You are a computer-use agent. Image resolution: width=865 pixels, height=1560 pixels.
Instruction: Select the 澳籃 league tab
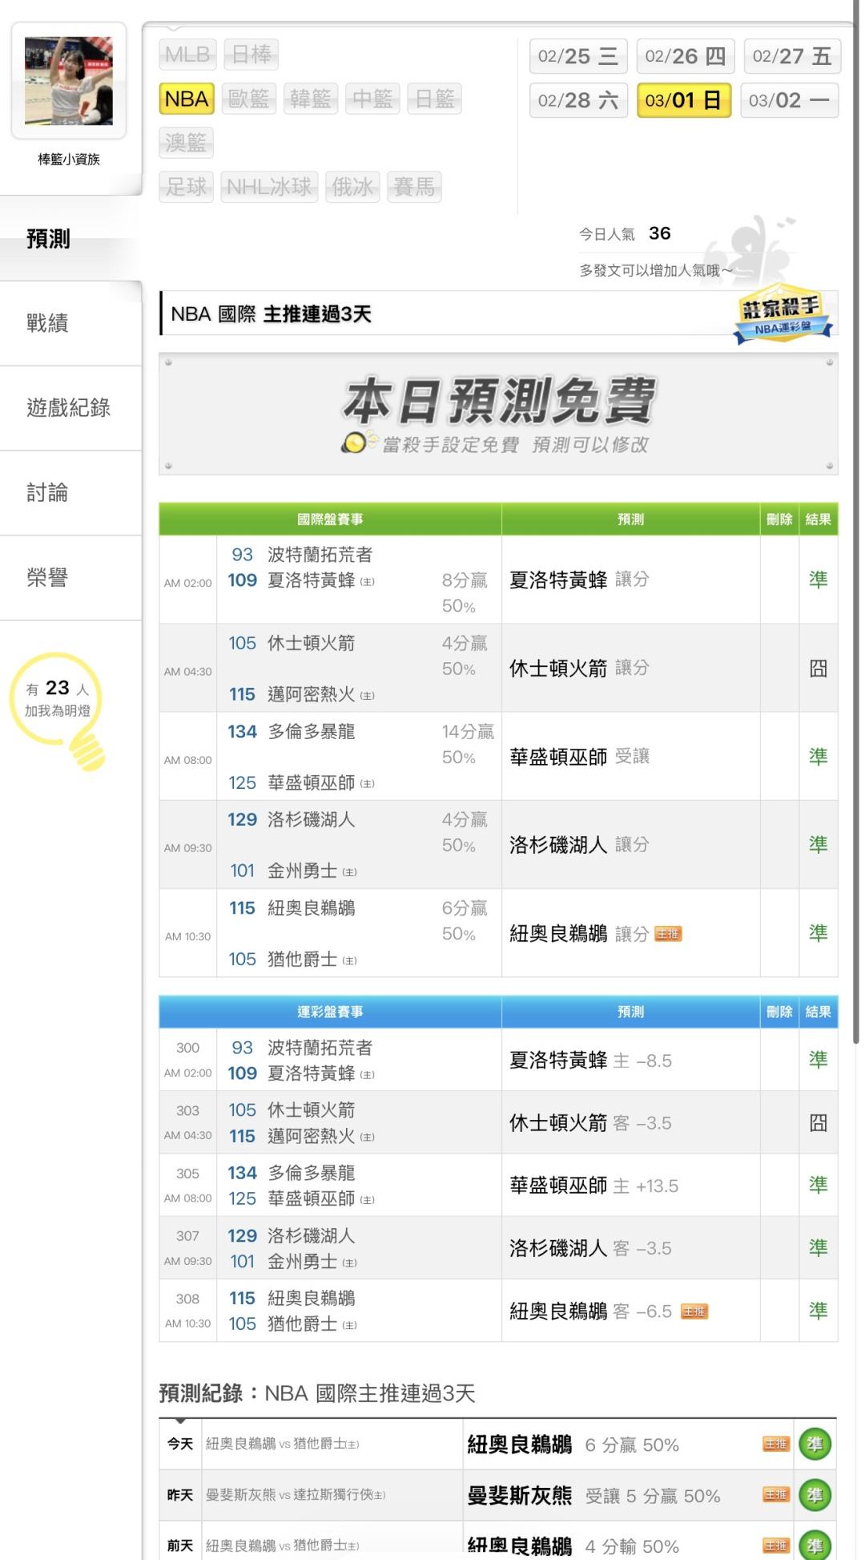tap(186, 143)
